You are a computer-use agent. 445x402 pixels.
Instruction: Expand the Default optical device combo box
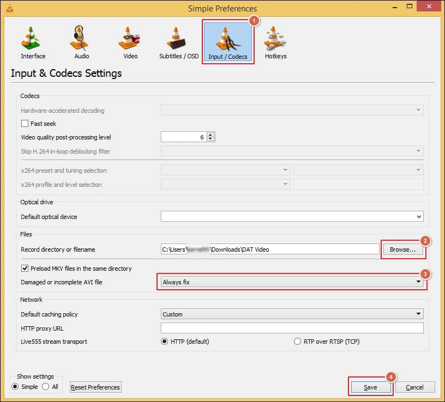(x=292, y=217)
